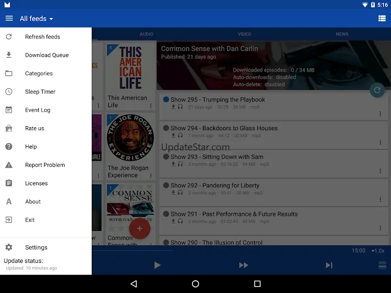Image resolution: width=391 pixels, height=293 pixels.
Task: Open overflow menu for Show 293
Action: [x=380, y=171]
